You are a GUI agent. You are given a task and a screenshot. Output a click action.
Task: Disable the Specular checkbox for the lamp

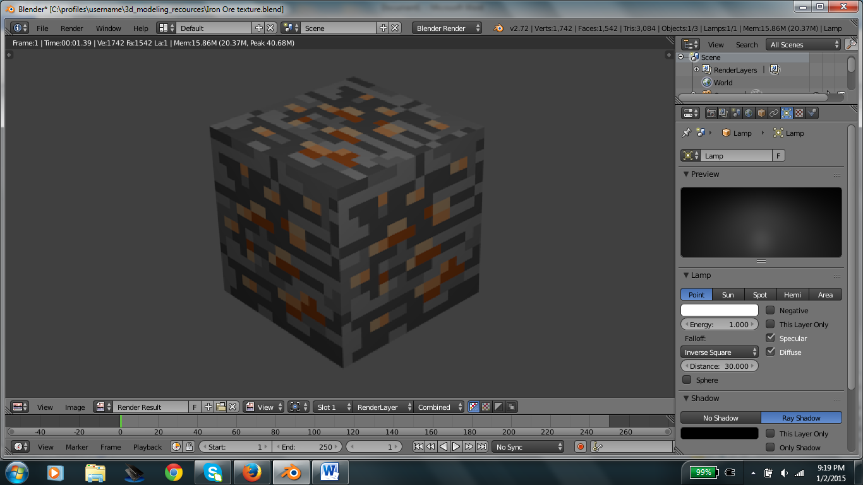(770, 337)
